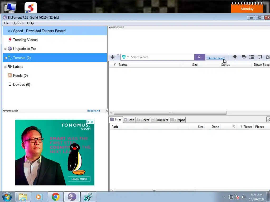The width and height of the screenshot is (270, 202).
Task: Switch to the Files tab
Action: pos(116,119)
